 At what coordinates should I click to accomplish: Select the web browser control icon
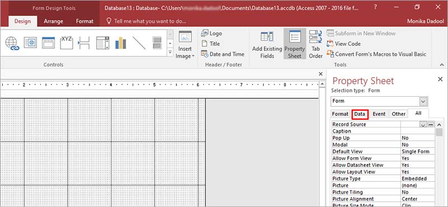pyautogui.click(x=30, y=43)
